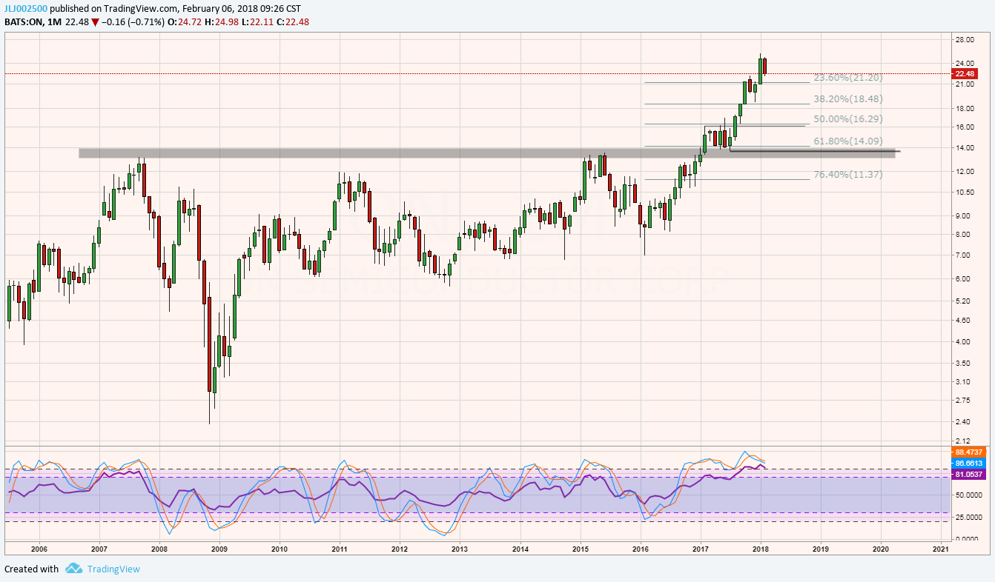Click the C:22.48 close value in header

(294, 21)
